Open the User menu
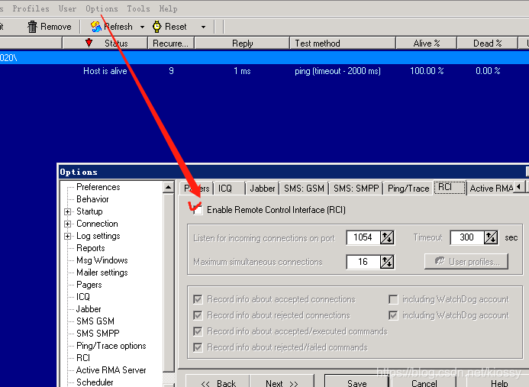This screenshot has width=529, height=387. click(67, 8)
